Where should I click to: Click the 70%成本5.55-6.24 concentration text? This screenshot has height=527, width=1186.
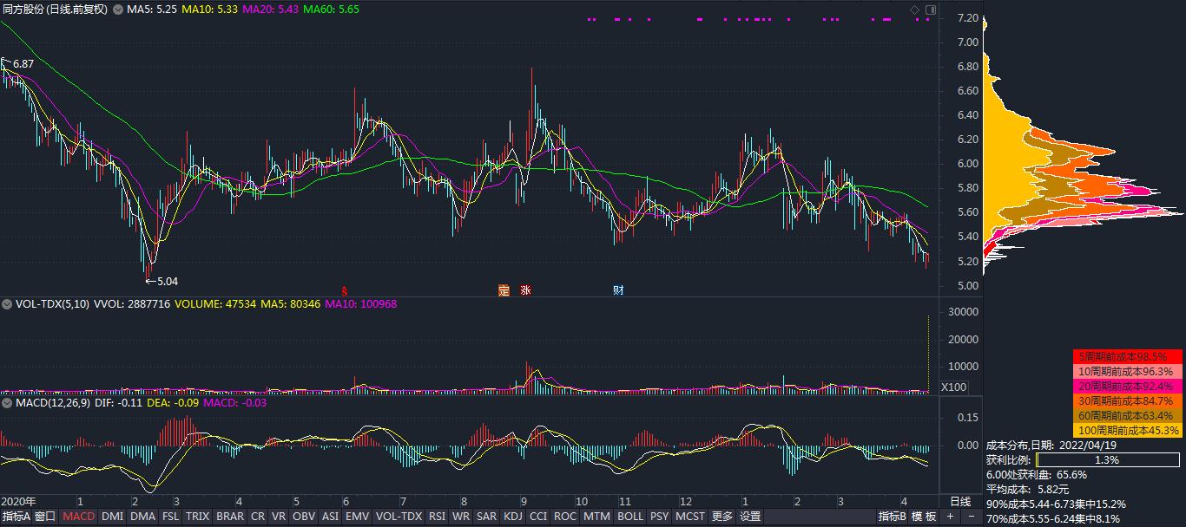(1053, 518)
